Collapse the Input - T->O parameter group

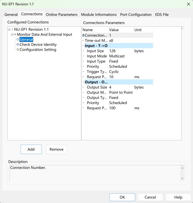click(83, 46)
